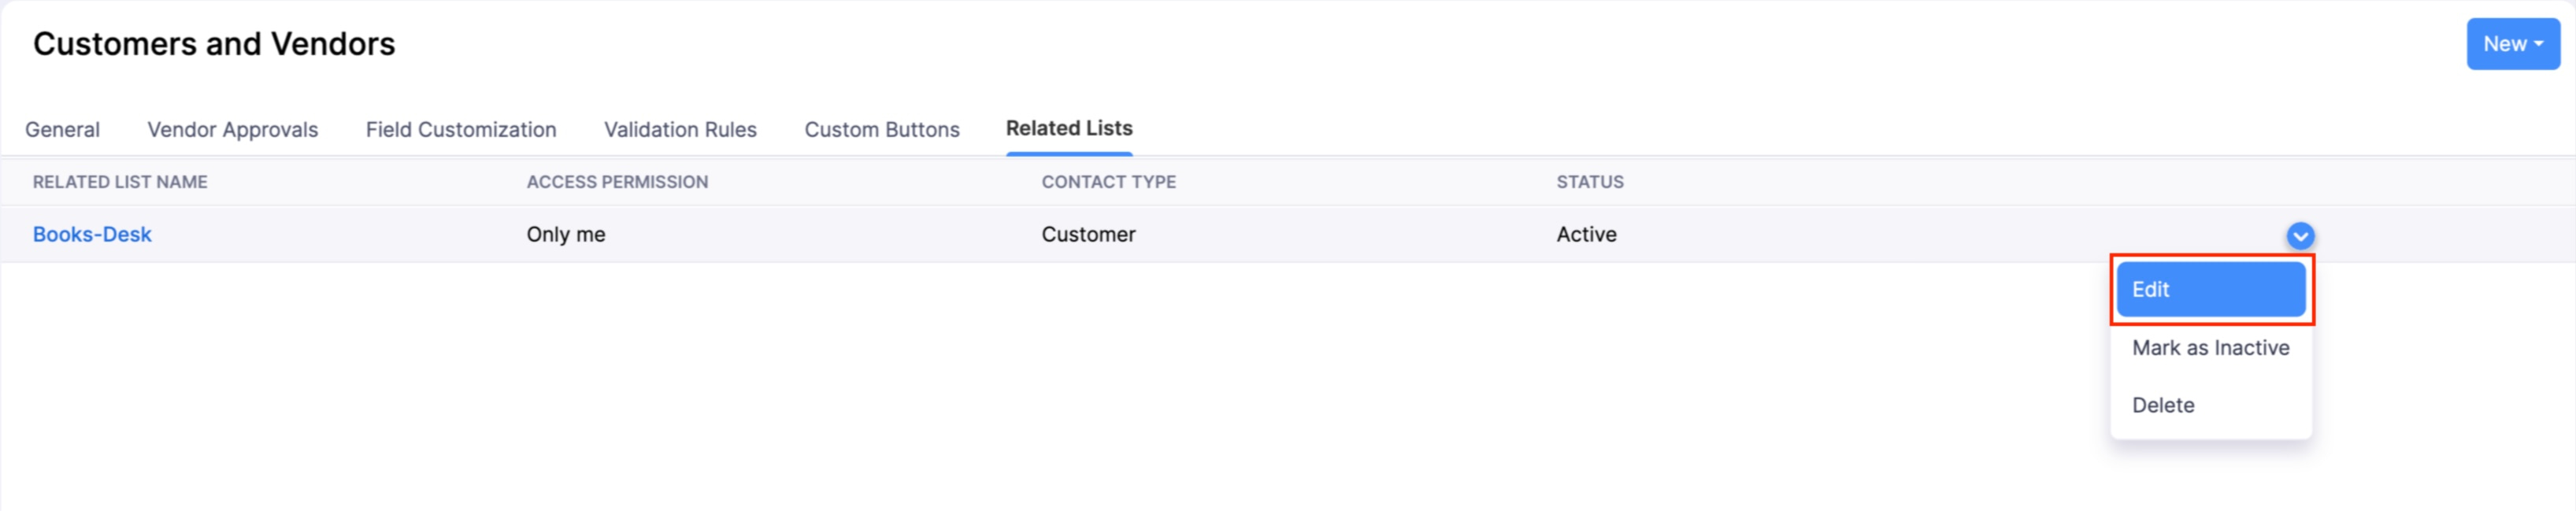Expand the dropdown arrow inside the New button

pyautogui.click(x=2538, y=43)
